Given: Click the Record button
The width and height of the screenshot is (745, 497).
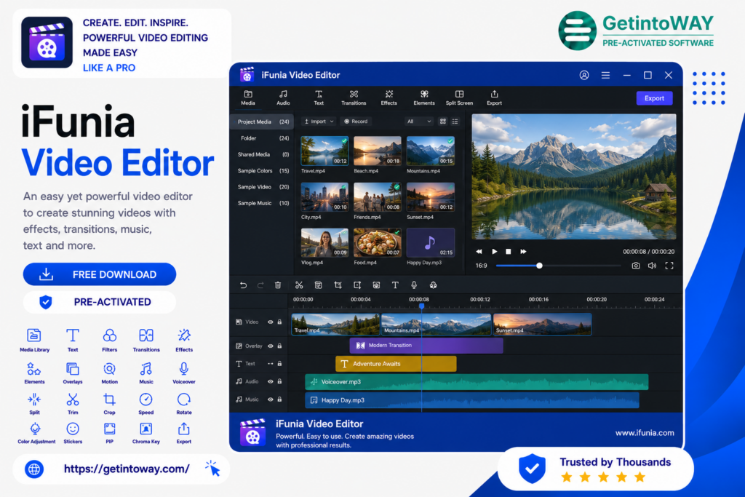Looking at the screenshot, I should (x=356, y=122).
